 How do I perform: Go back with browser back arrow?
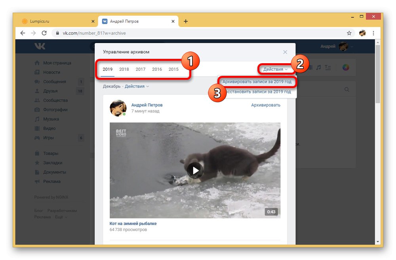[x=23, y=33]
